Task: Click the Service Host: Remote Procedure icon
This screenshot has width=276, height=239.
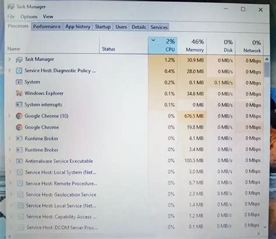Action: tap(20, 183)
